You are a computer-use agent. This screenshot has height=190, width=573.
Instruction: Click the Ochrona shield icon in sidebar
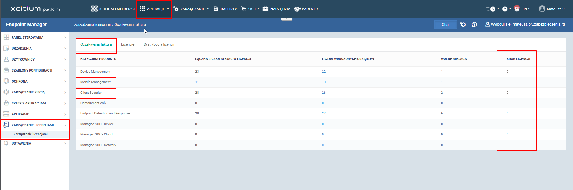click(x=6, y=81)
